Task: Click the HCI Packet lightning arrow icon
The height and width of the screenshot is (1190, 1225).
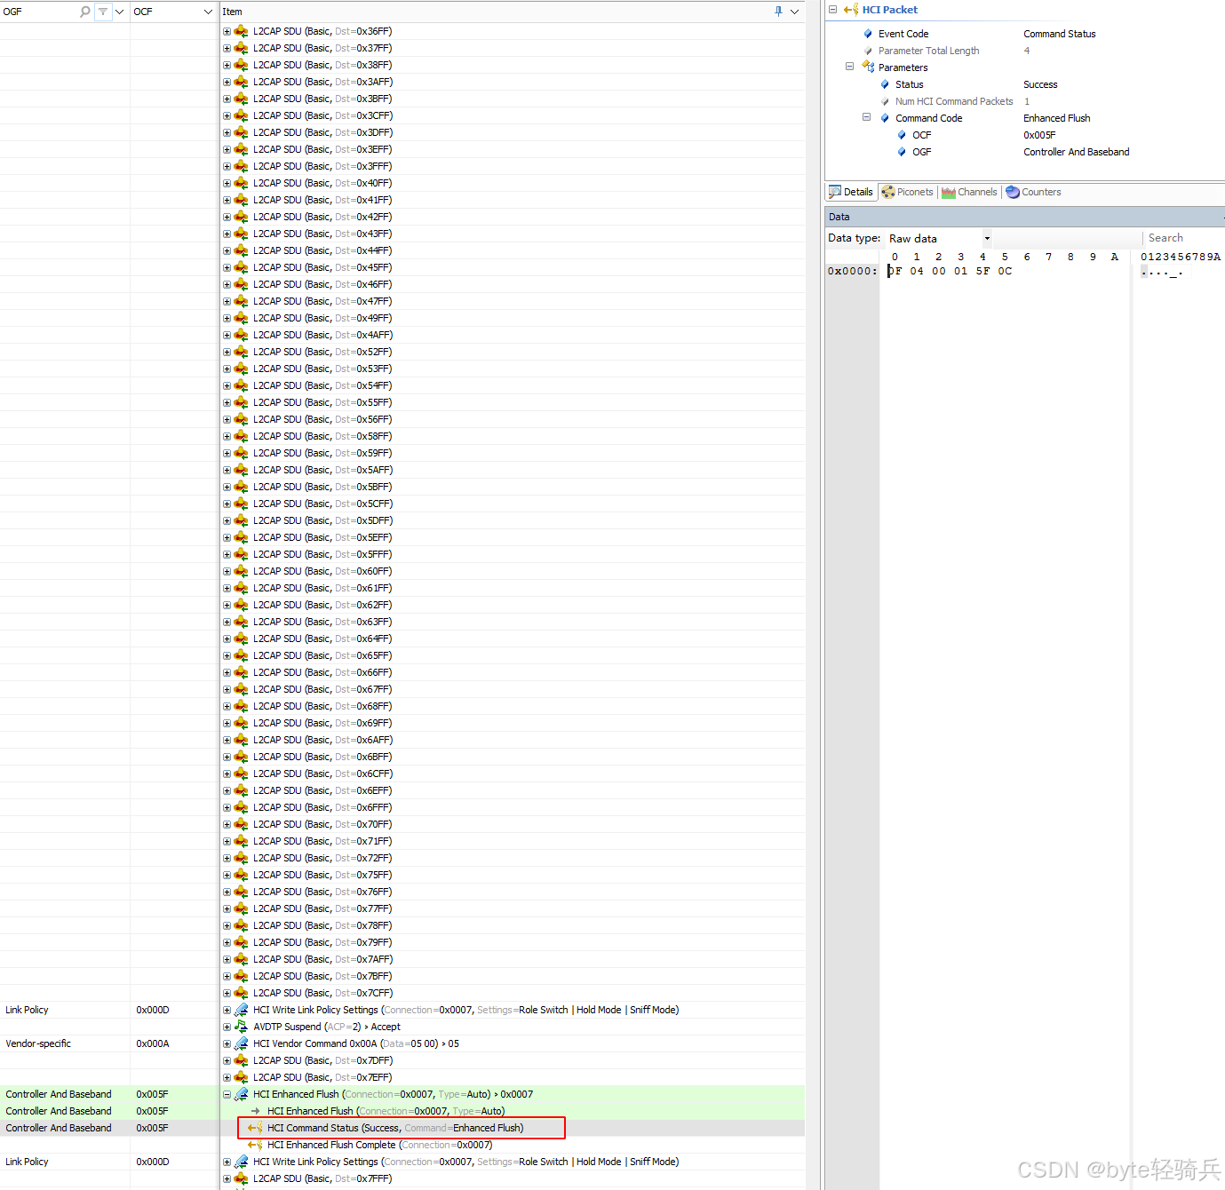Action: point(850,10)
